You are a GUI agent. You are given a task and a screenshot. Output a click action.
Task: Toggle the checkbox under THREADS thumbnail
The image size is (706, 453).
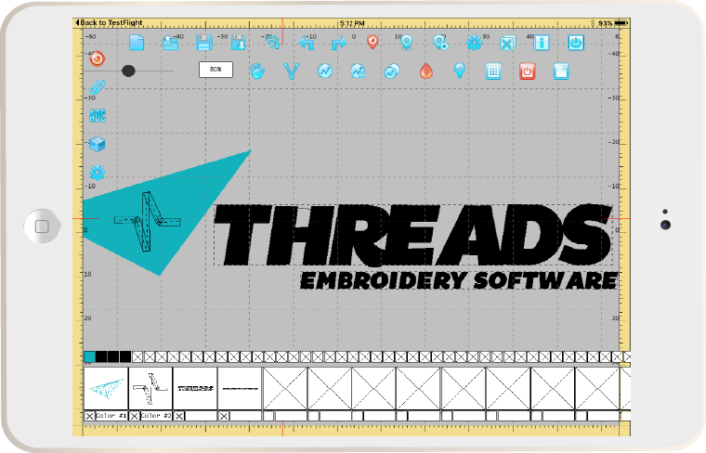tap(178, 416)
